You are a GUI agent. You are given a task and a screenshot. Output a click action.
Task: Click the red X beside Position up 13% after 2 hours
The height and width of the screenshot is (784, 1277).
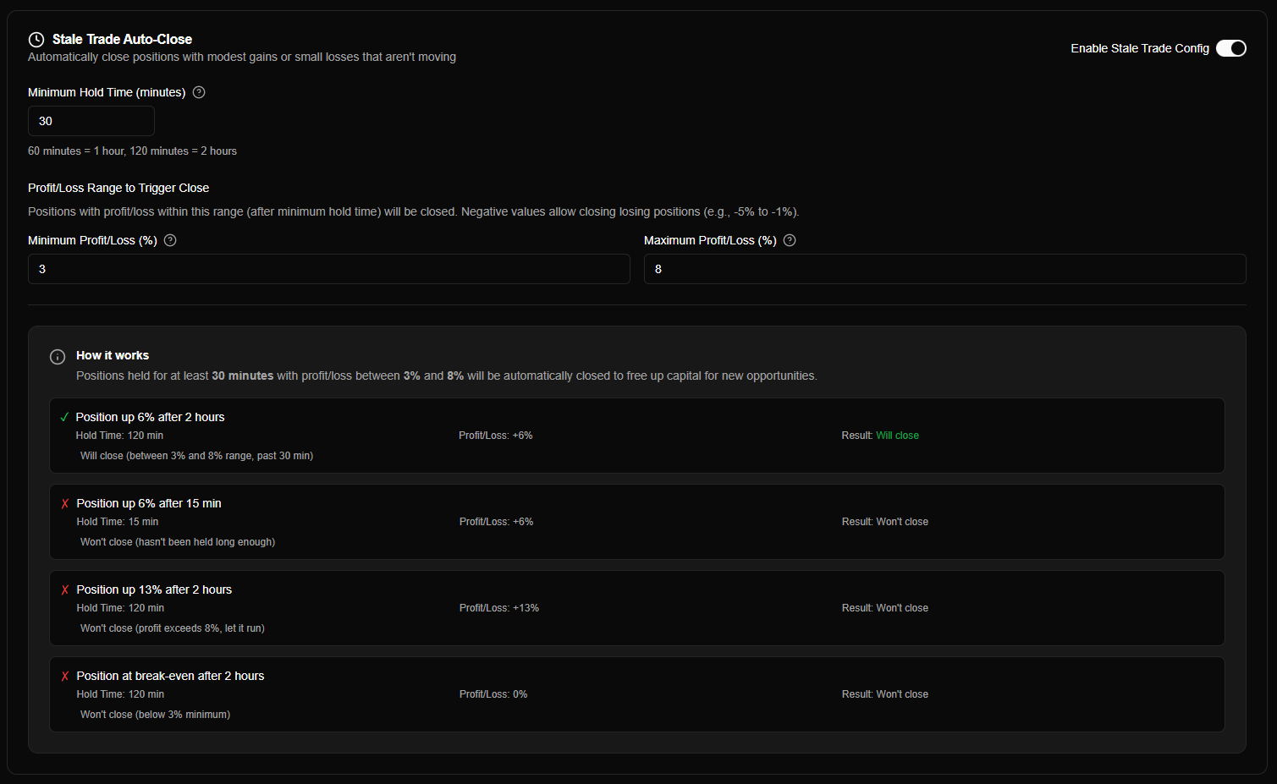64,589
